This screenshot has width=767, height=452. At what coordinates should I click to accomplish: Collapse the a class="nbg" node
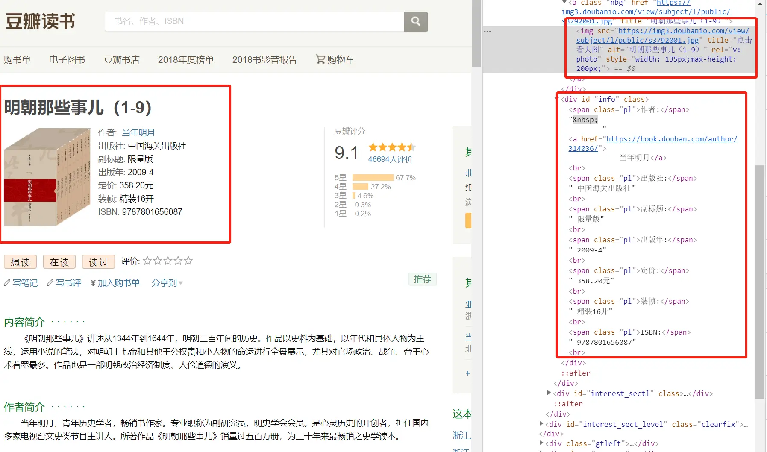pos(564,2)
